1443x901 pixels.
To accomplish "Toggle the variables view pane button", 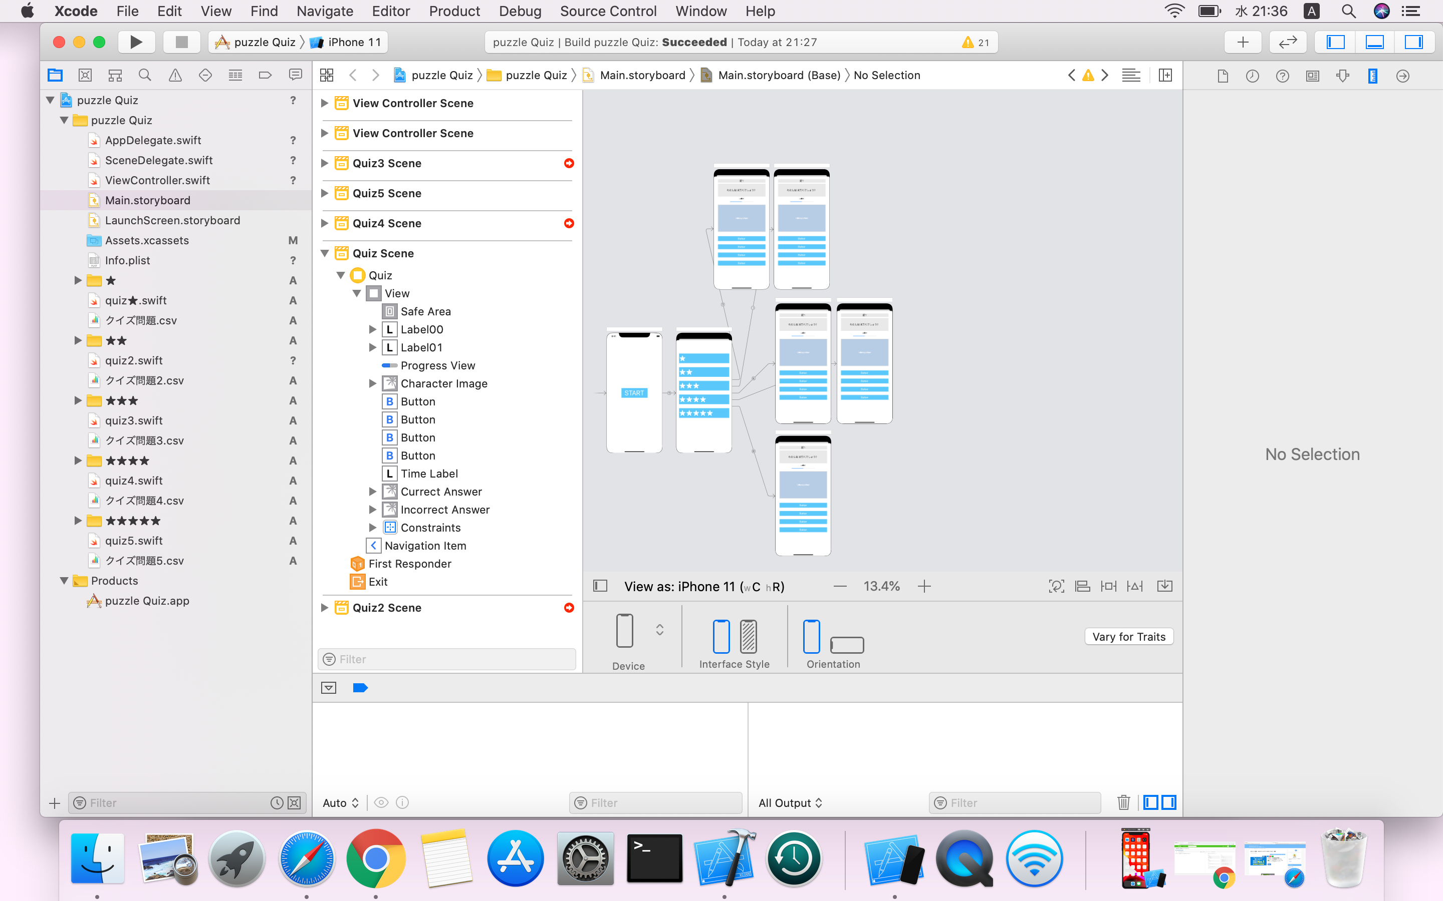I will click(x=1151, y=803).
